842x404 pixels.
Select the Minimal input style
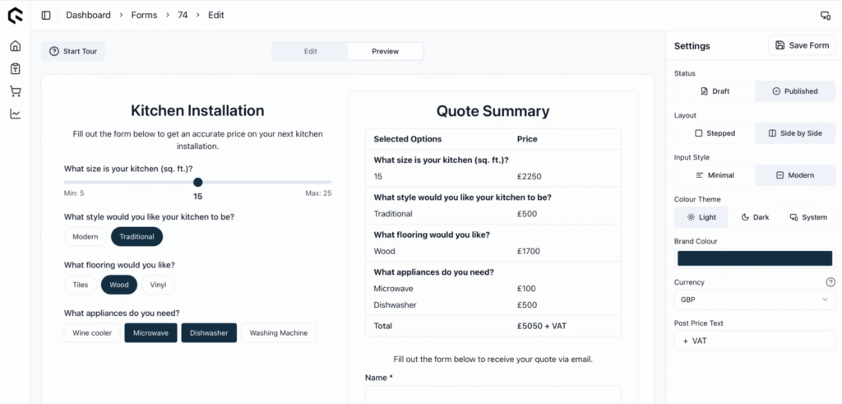(x=715, y=175)
